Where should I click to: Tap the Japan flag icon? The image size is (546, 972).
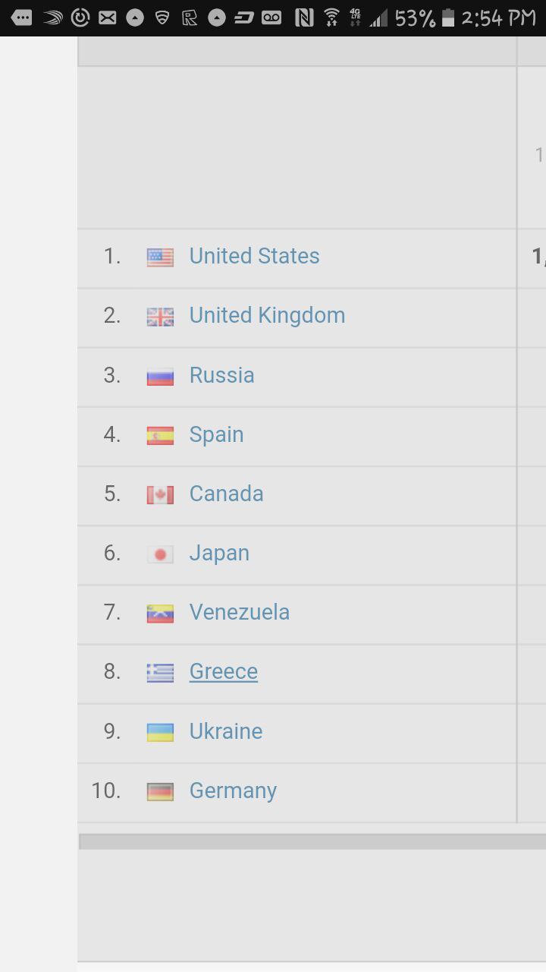(160, 554)
